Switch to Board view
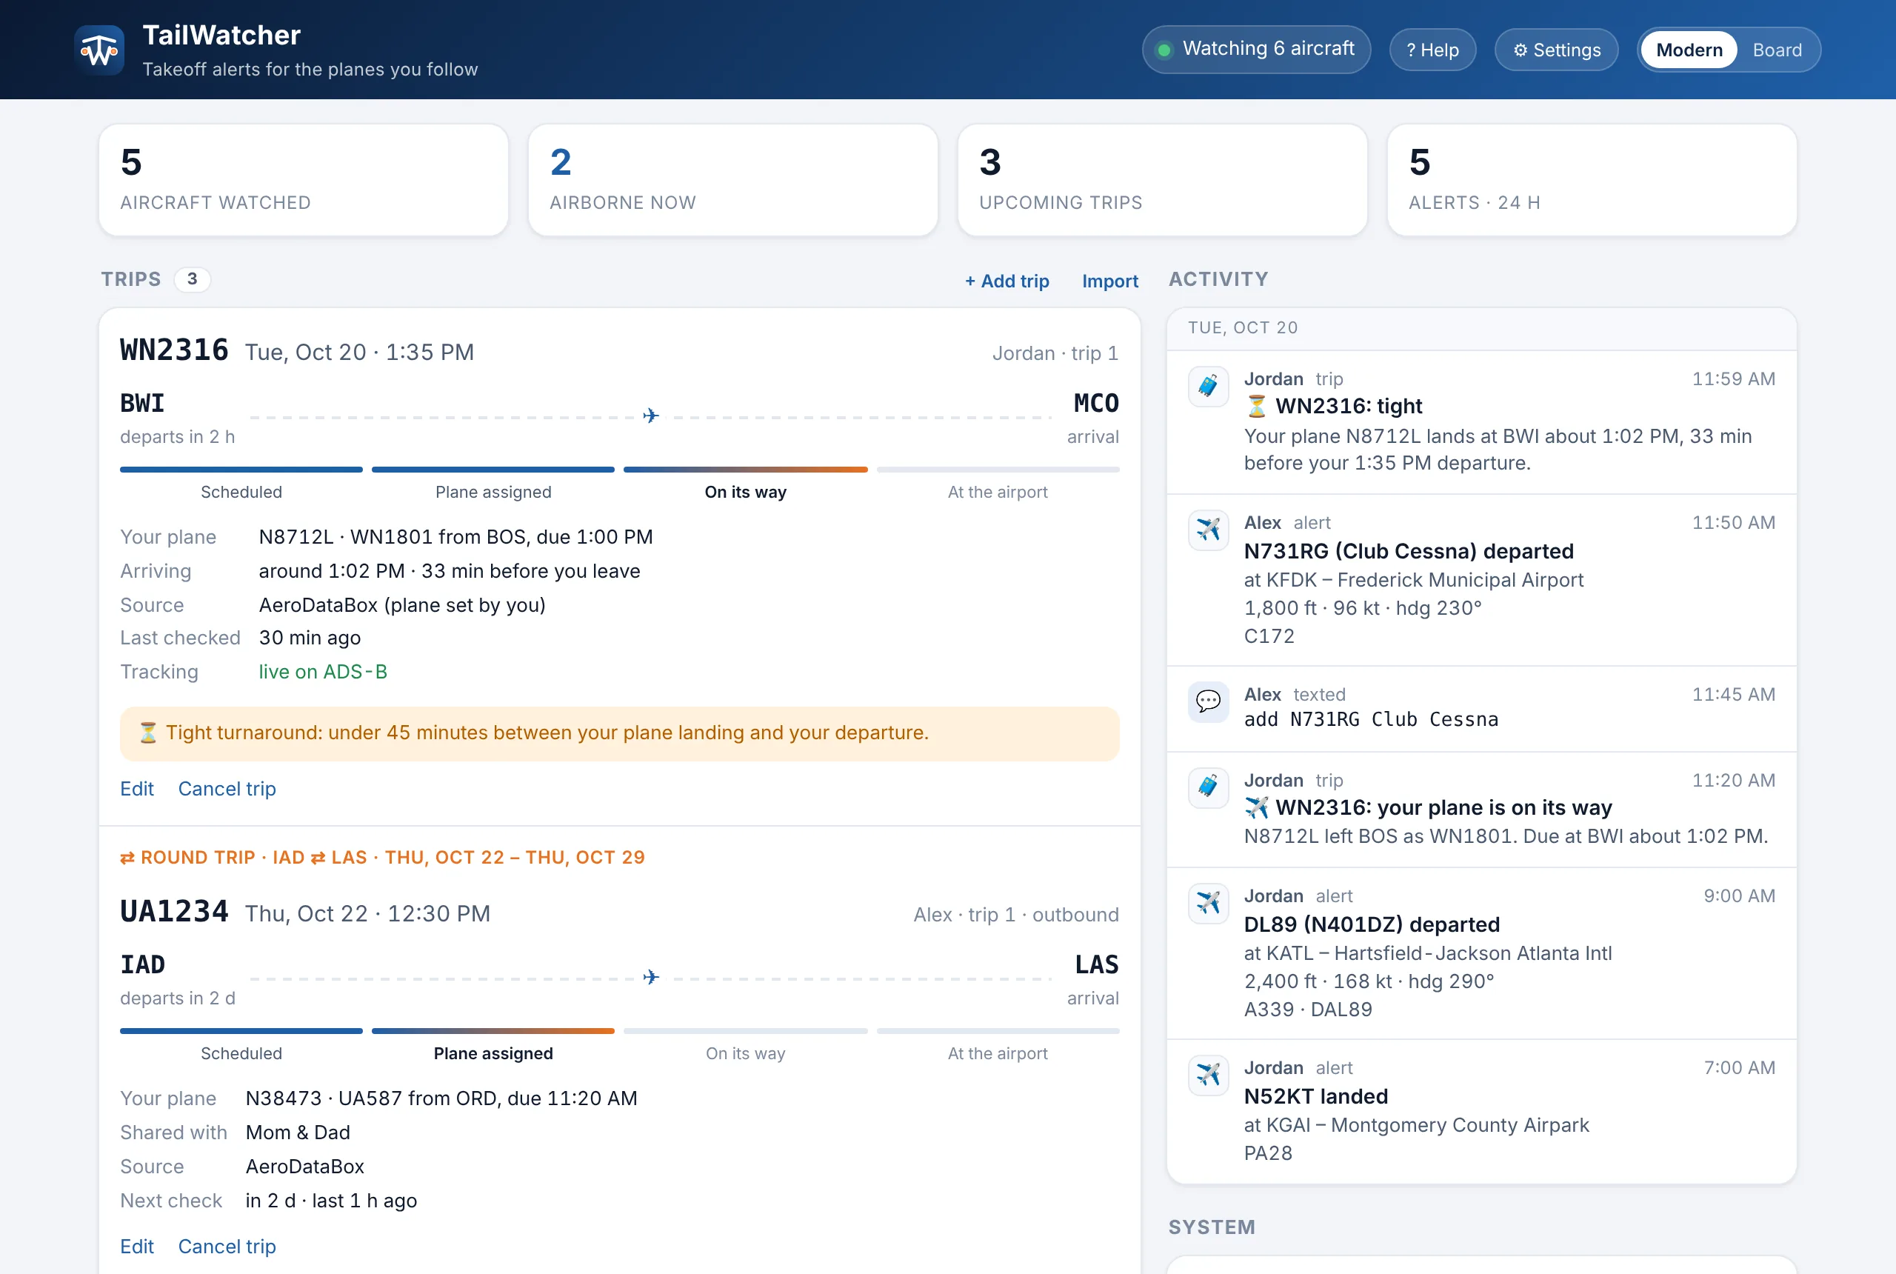Viewport: 1896px width, 1274px height. [1777, 50]
